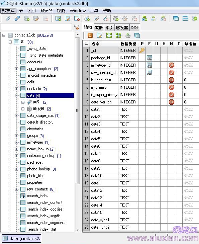The height and width of the screenshot is (244, 199).
Task: Expand the groups table node
Action: [16, 136]
